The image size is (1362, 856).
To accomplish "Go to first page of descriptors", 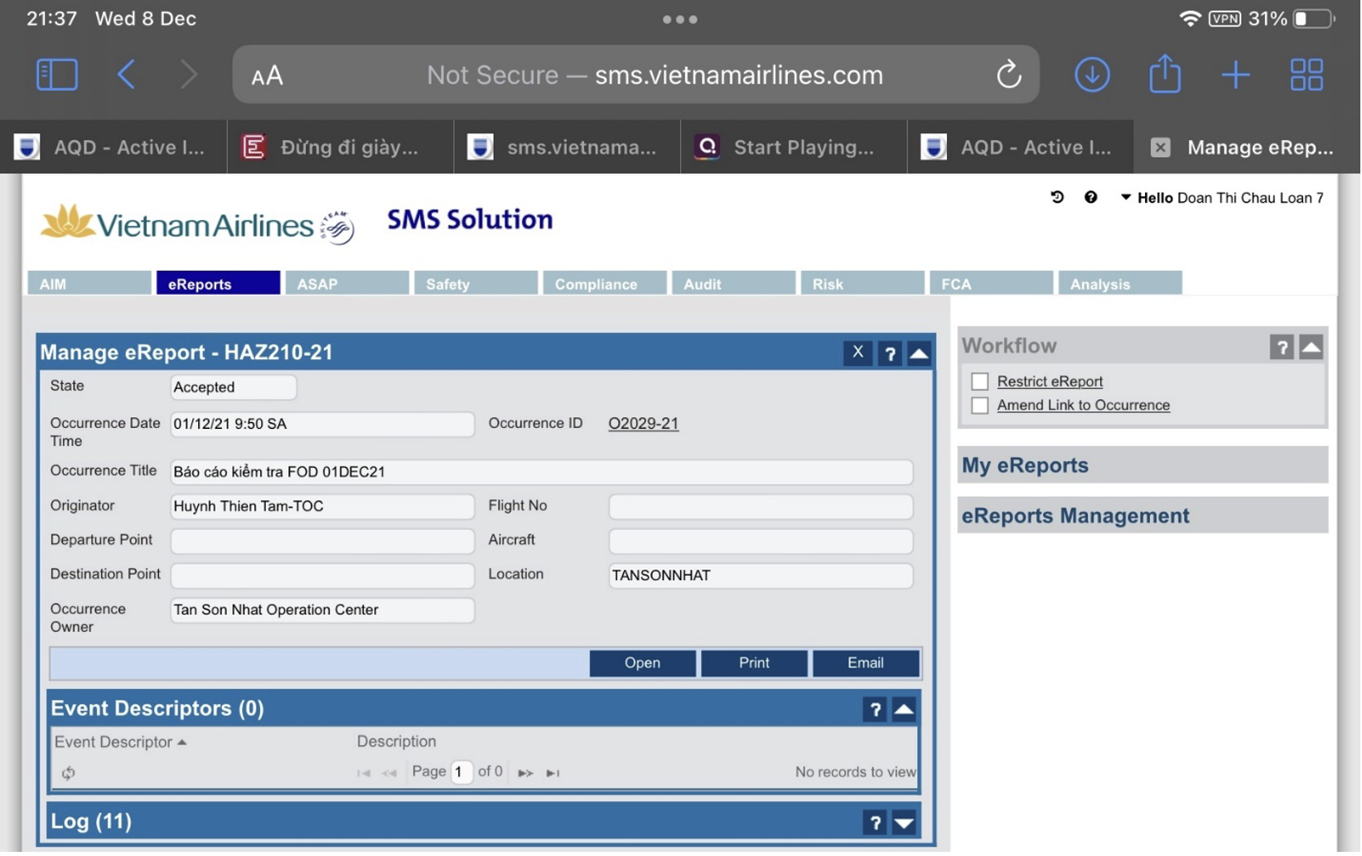I will [x=364, y=773].
